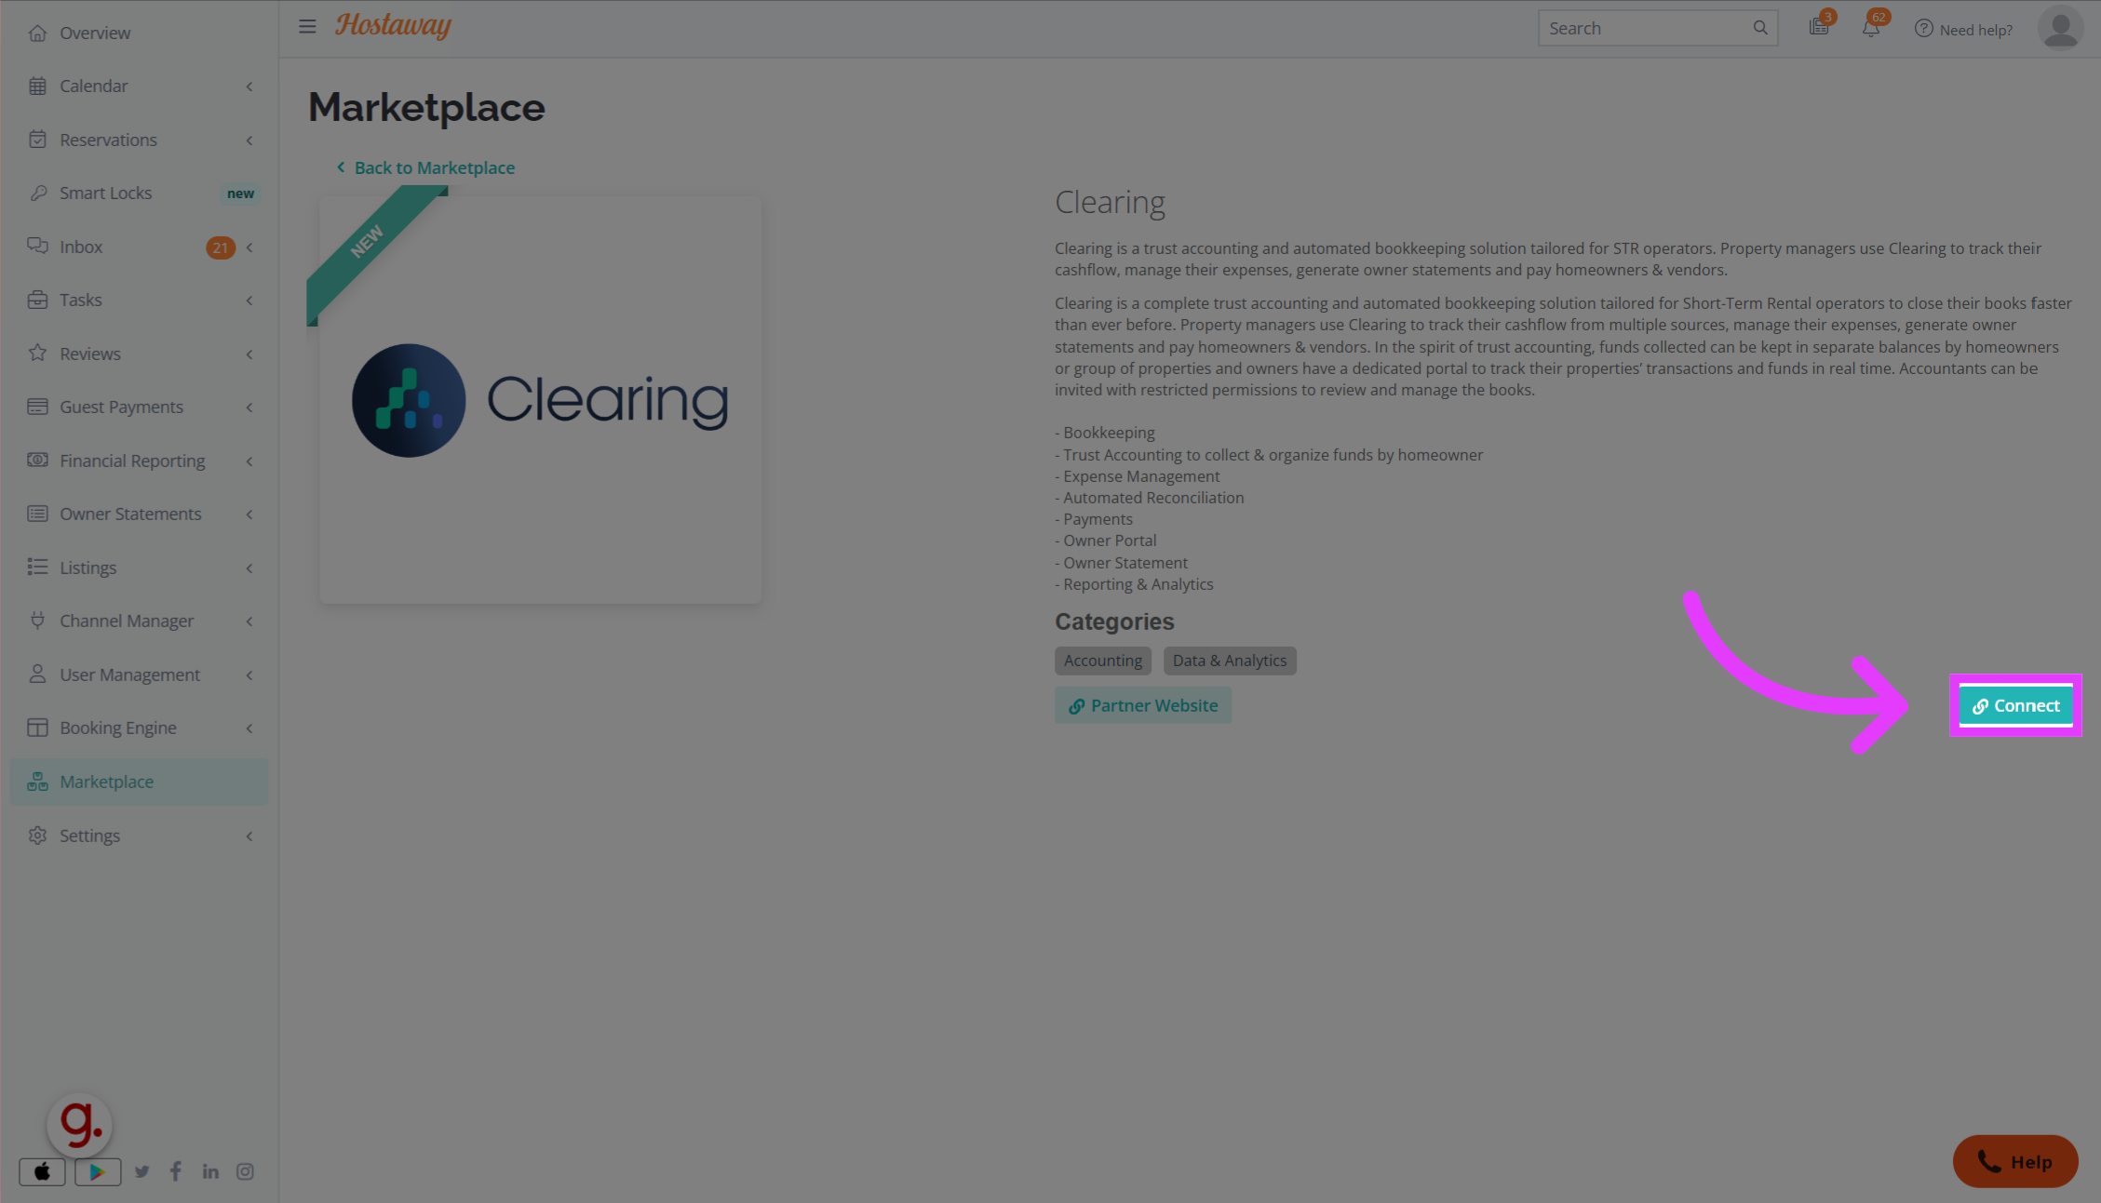The image size is (2101, 1203).
Task: Click the Google Play store icon
Action: [98, 1171]
